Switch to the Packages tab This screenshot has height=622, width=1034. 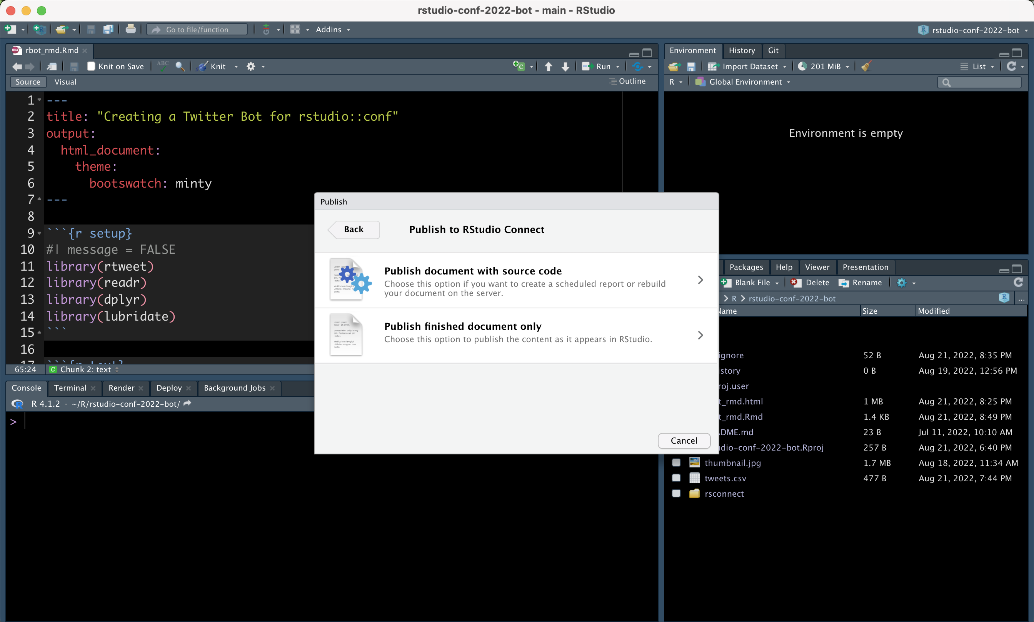click(x=746, y=267)
